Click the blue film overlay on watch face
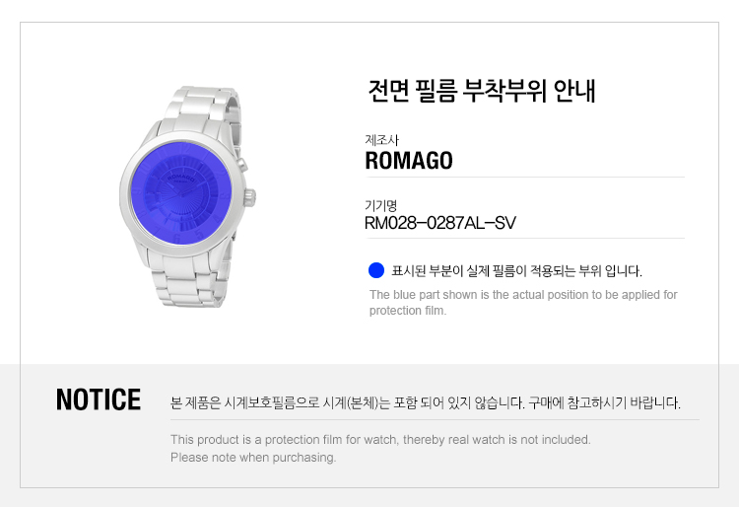 181,193
